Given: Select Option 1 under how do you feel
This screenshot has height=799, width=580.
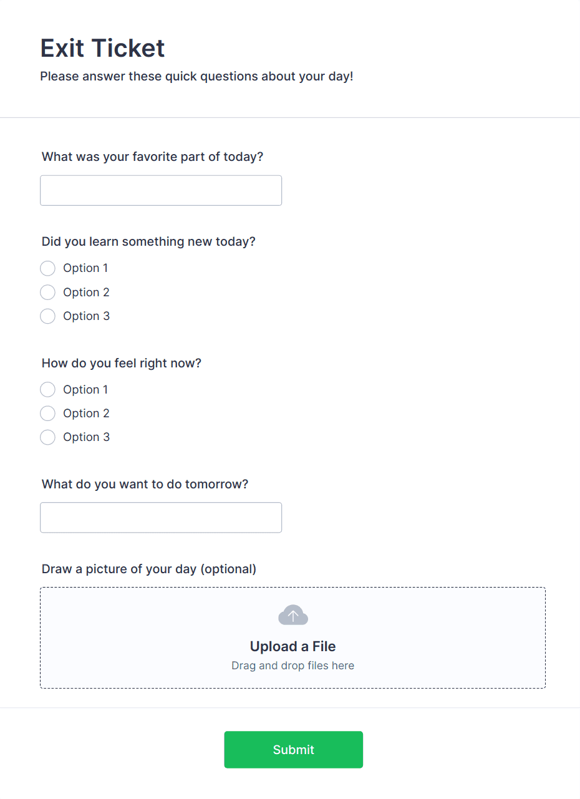Looking at the screenshot, I should tap(48, 390).
